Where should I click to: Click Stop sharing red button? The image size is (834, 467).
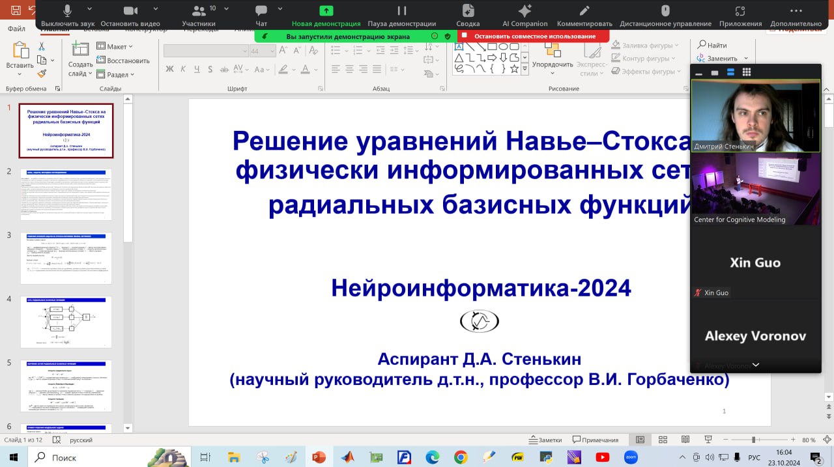[533, 36]
